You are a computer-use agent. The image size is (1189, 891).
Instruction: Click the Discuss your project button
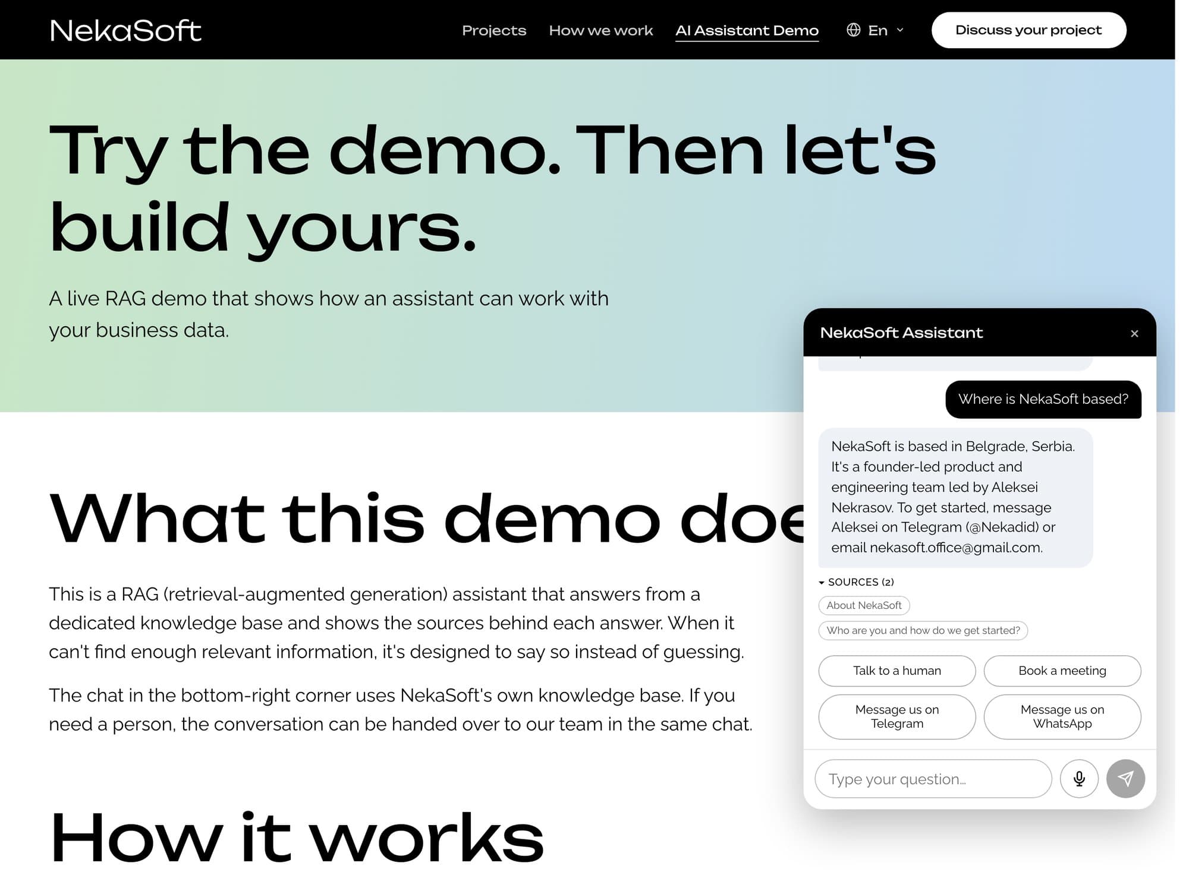(1028, 30)
